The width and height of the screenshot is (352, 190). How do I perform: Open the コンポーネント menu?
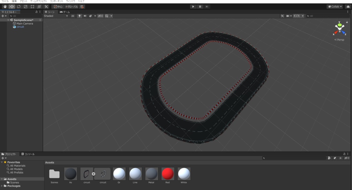pyautogui.click(x=56, y=1)
